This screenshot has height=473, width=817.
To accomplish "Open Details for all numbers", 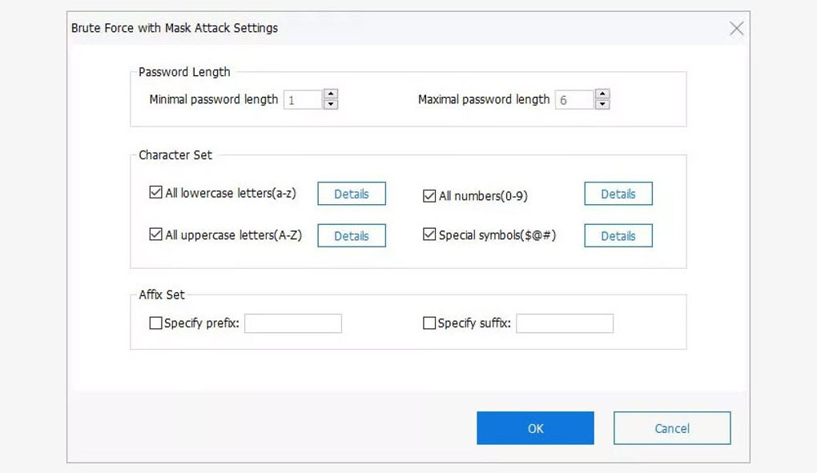I will click(618, 194).
